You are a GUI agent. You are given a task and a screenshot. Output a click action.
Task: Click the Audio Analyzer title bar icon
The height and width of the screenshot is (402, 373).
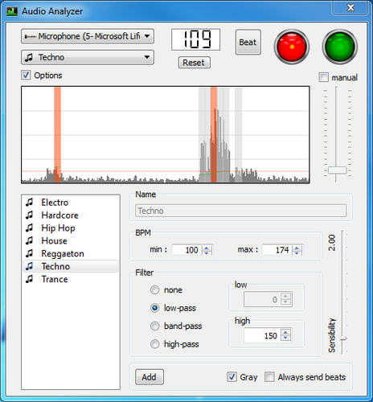coord(12,11)
